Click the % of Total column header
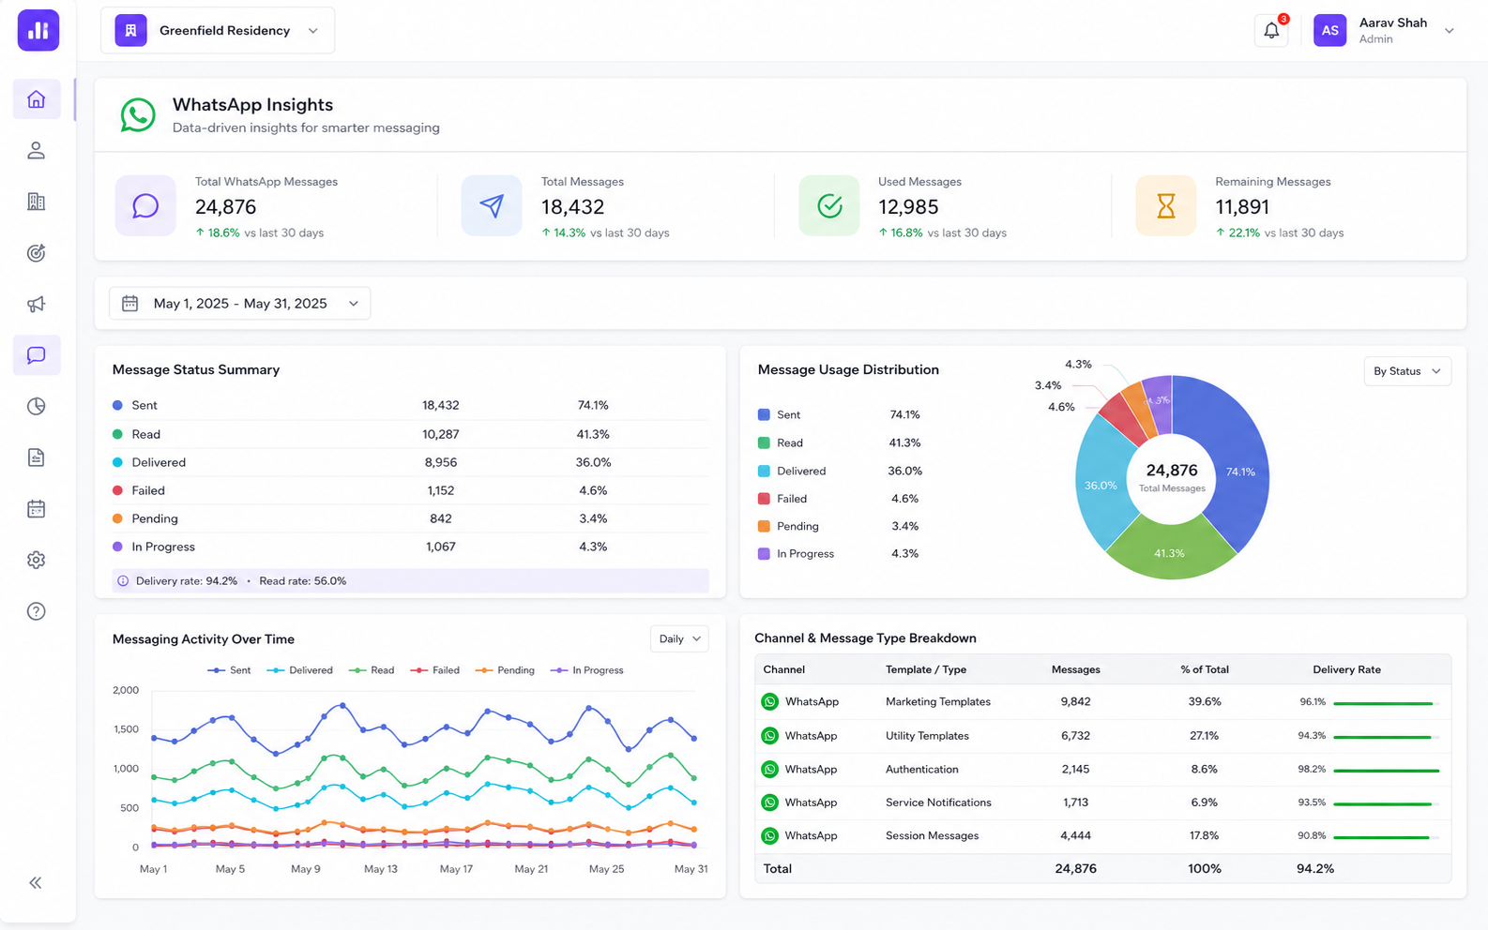 [1205, 669]
